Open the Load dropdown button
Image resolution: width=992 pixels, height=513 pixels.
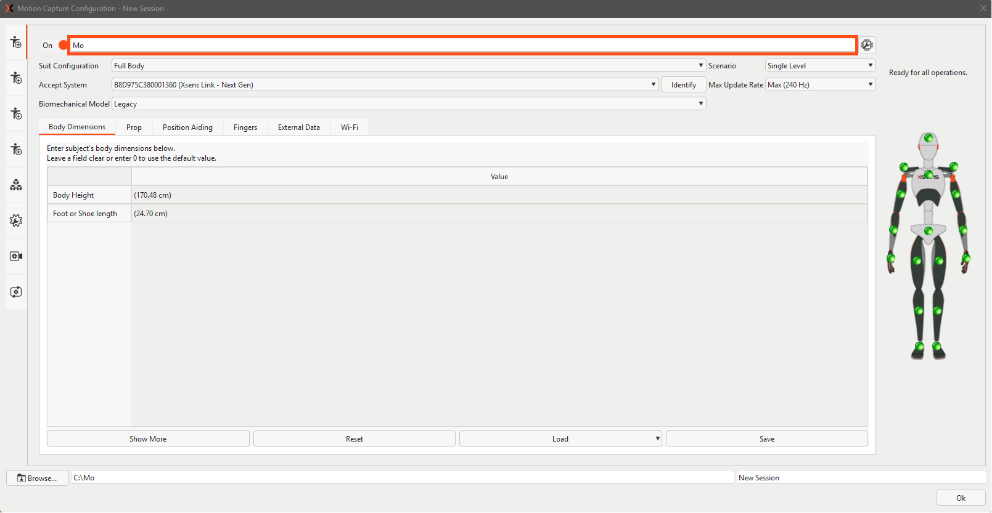[x=560, y=439]
